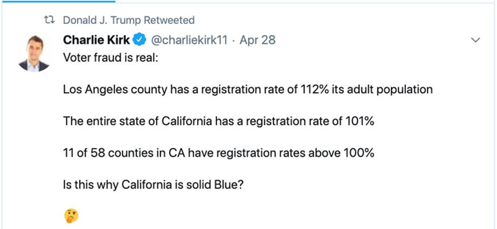The height and width of the screenshot is (229, 497).
Task: Expand the tweet options chevron
Action: pos(475,40)
